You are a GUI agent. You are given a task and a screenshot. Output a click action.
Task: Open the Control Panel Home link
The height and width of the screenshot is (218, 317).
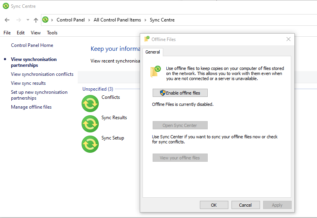click(x=32, y=45)
